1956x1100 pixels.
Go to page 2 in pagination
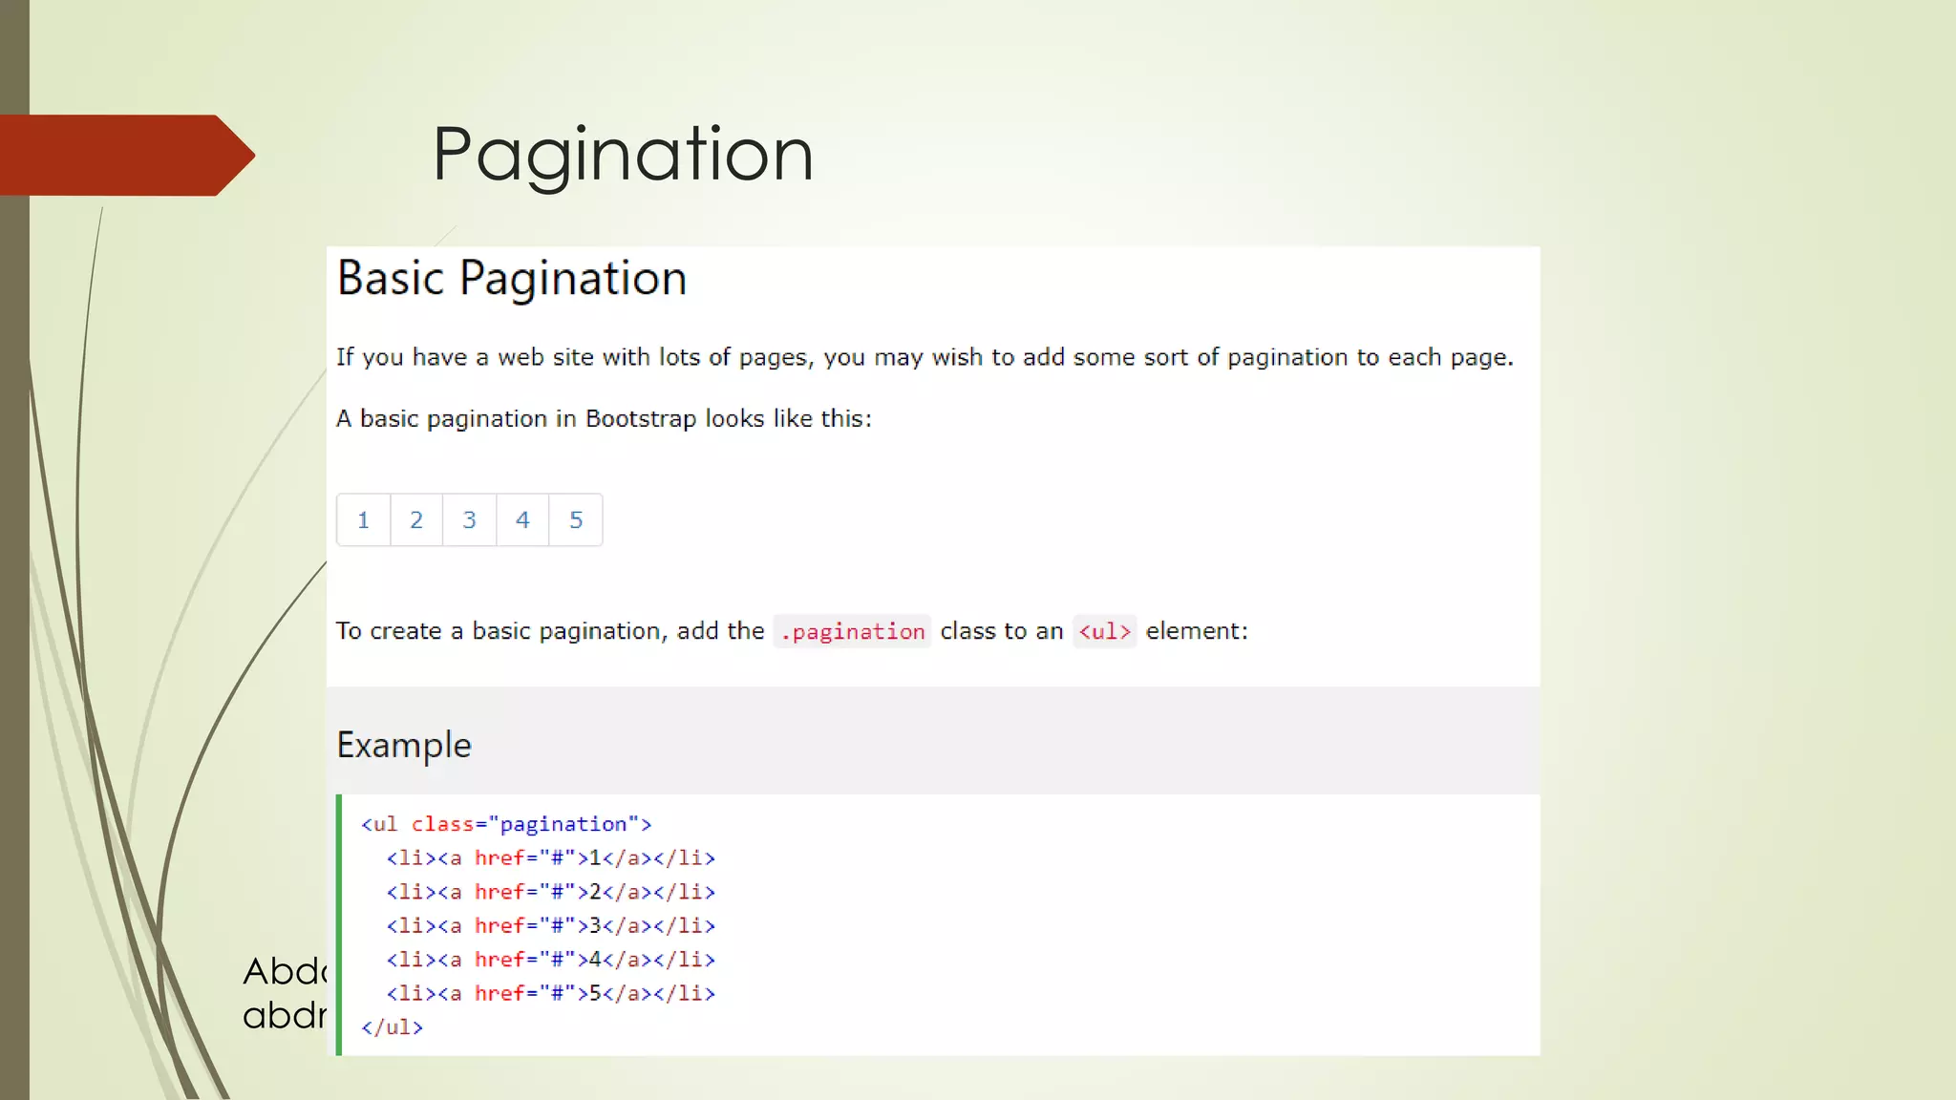click(416, 520)
